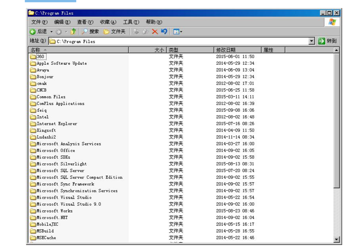Screen dimensions: 363x248
Task: Click the Microsoft Silverlight folder name
Action: 62,164
